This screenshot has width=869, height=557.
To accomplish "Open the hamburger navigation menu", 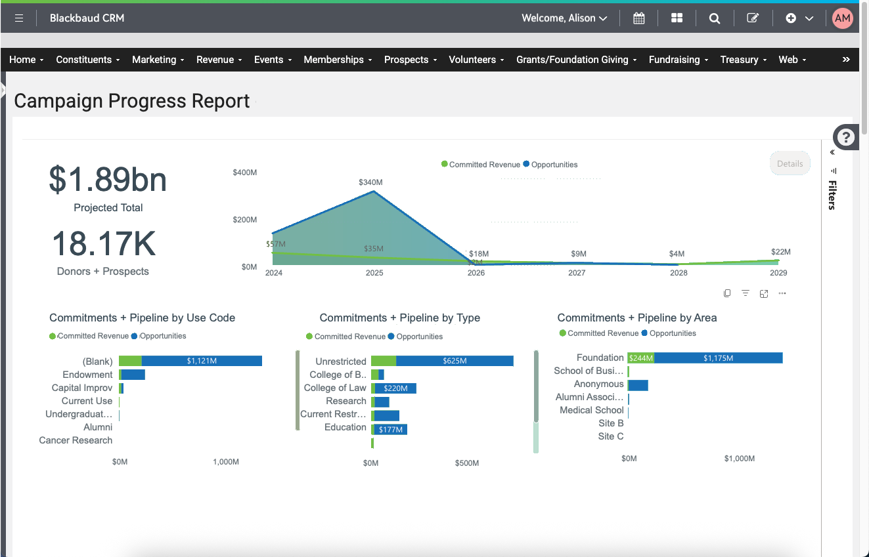I will click(18, 18).
